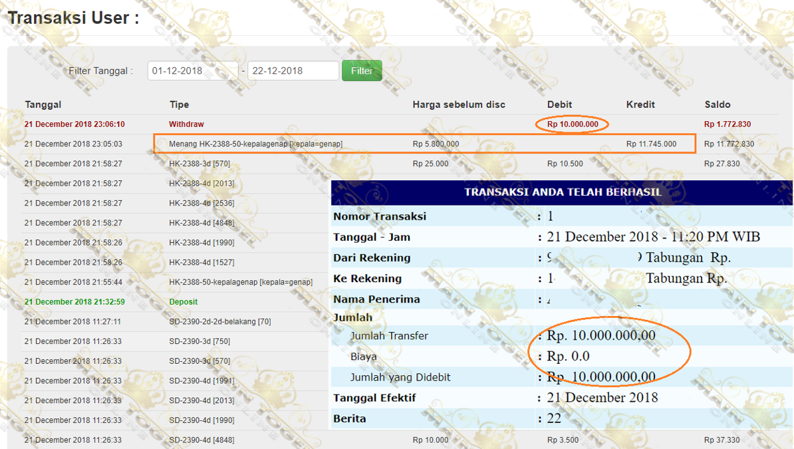Click the start date field showing 01-12-2018
Viewport: 794px width, 449px height.
click(192, 71)
